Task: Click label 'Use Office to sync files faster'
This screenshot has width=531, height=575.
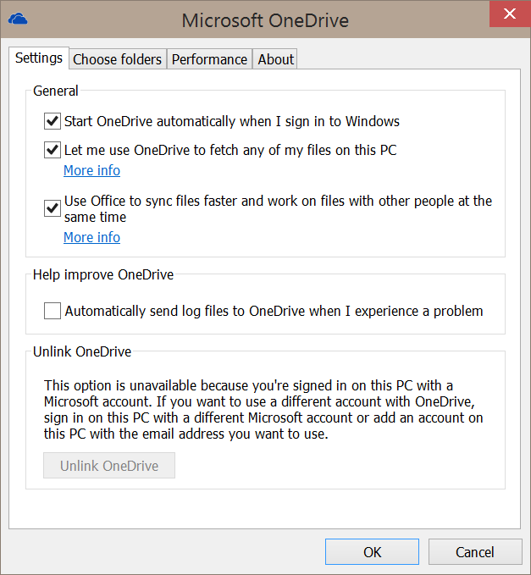Action: click(278, 208)
